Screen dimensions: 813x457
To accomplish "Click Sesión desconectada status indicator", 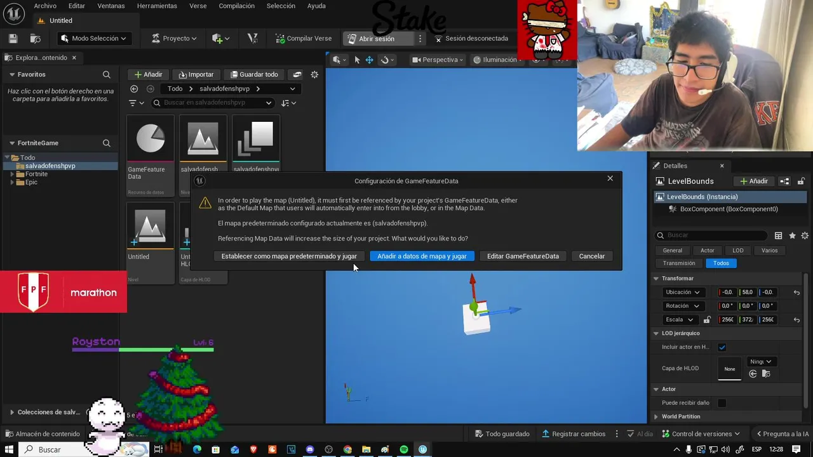I will (x=471, y=39).
